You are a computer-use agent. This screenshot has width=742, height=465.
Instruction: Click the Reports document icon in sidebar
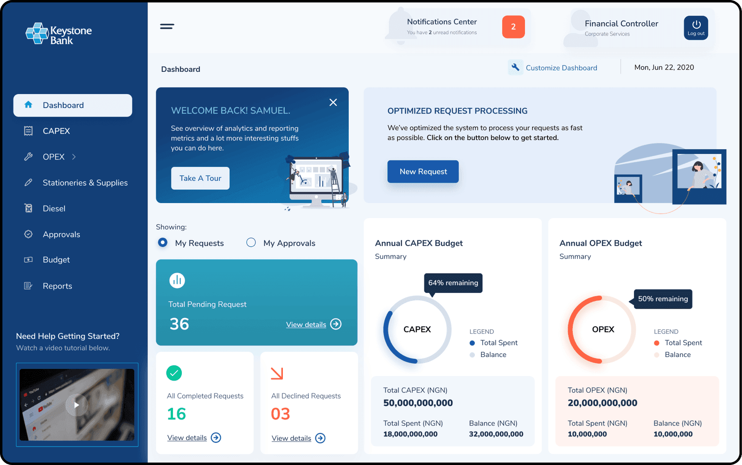coord(28,286)
